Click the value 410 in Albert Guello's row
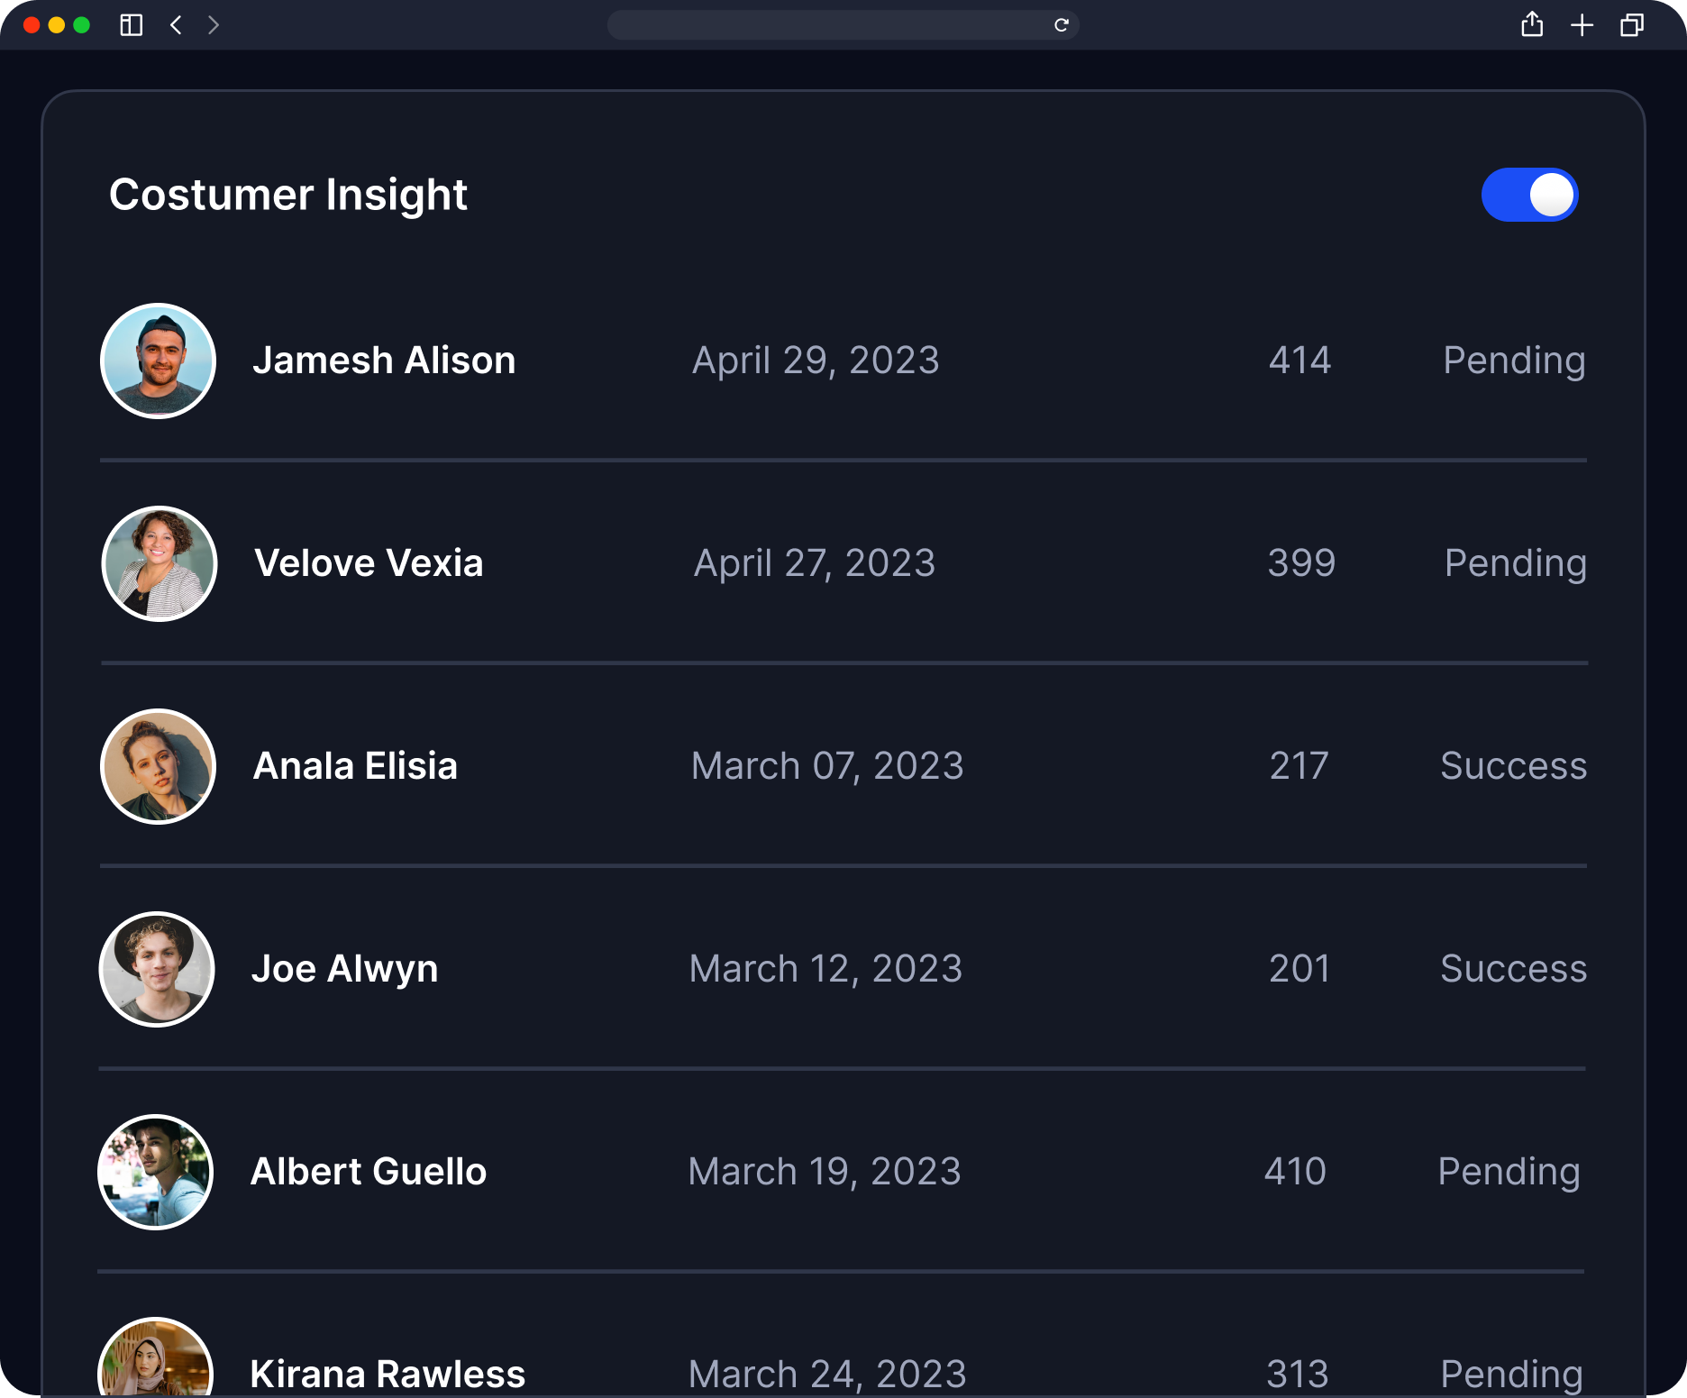Screen dimensions: 1687x1398 (1296, 1172)
